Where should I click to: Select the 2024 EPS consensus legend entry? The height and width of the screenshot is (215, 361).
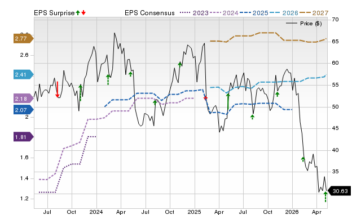pyautogui.click(x=224, y=13)
